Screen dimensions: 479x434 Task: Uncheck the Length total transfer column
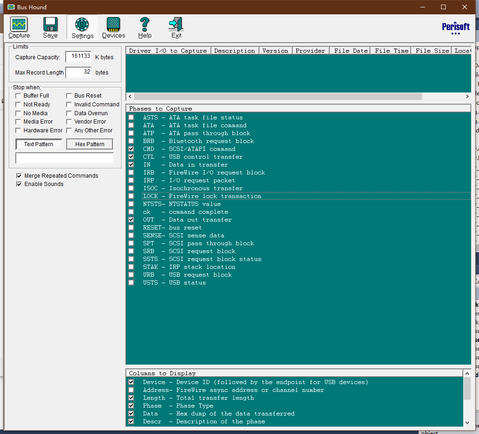(131, 398)
